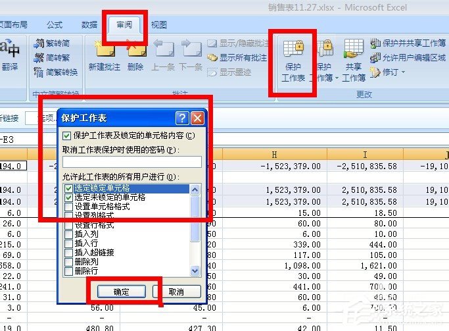Check the 插入列 option

(68, 234)
